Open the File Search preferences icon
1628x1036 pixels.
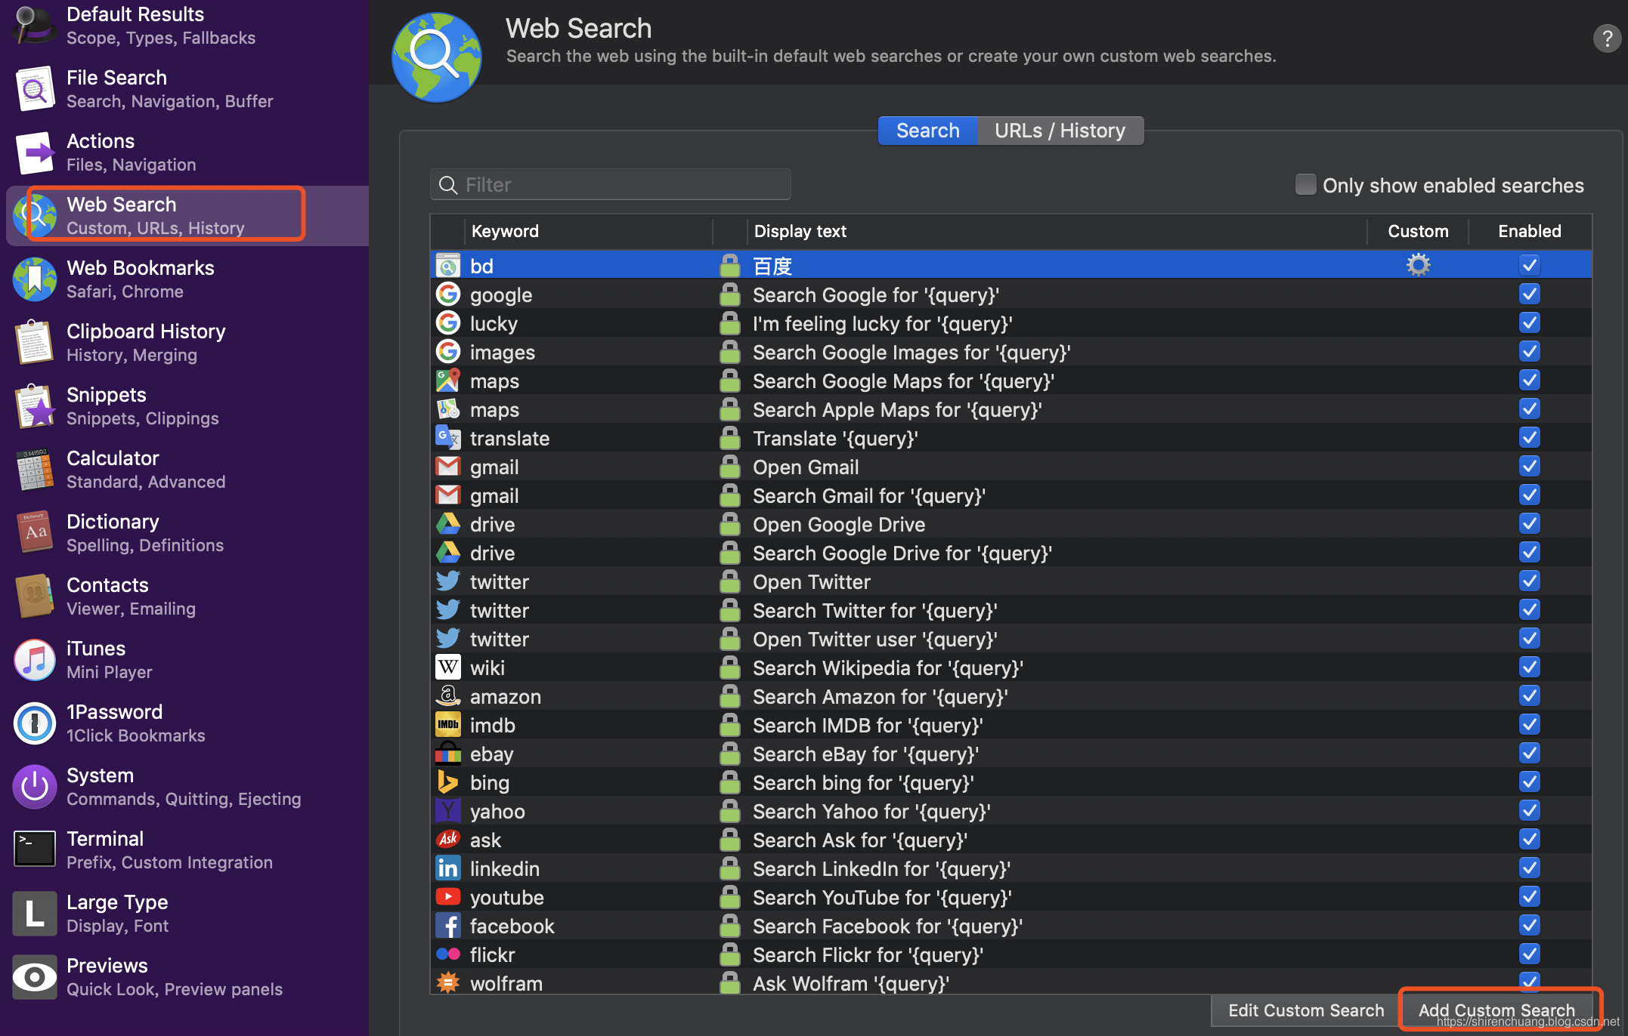click(34, 89)
